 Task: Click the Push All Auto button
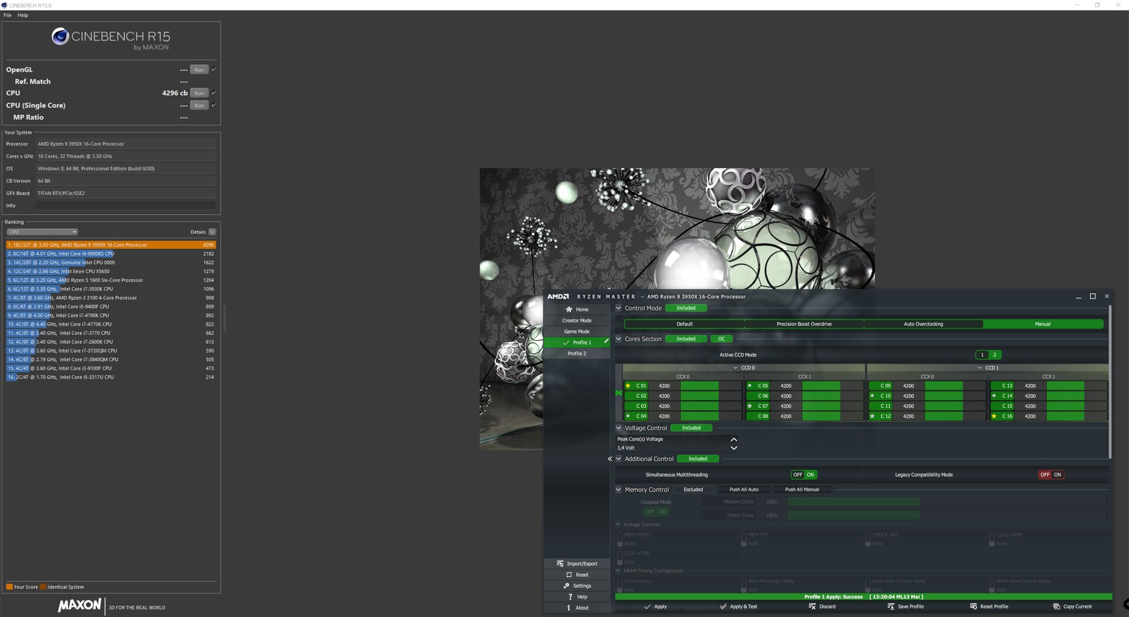[744, 489]
